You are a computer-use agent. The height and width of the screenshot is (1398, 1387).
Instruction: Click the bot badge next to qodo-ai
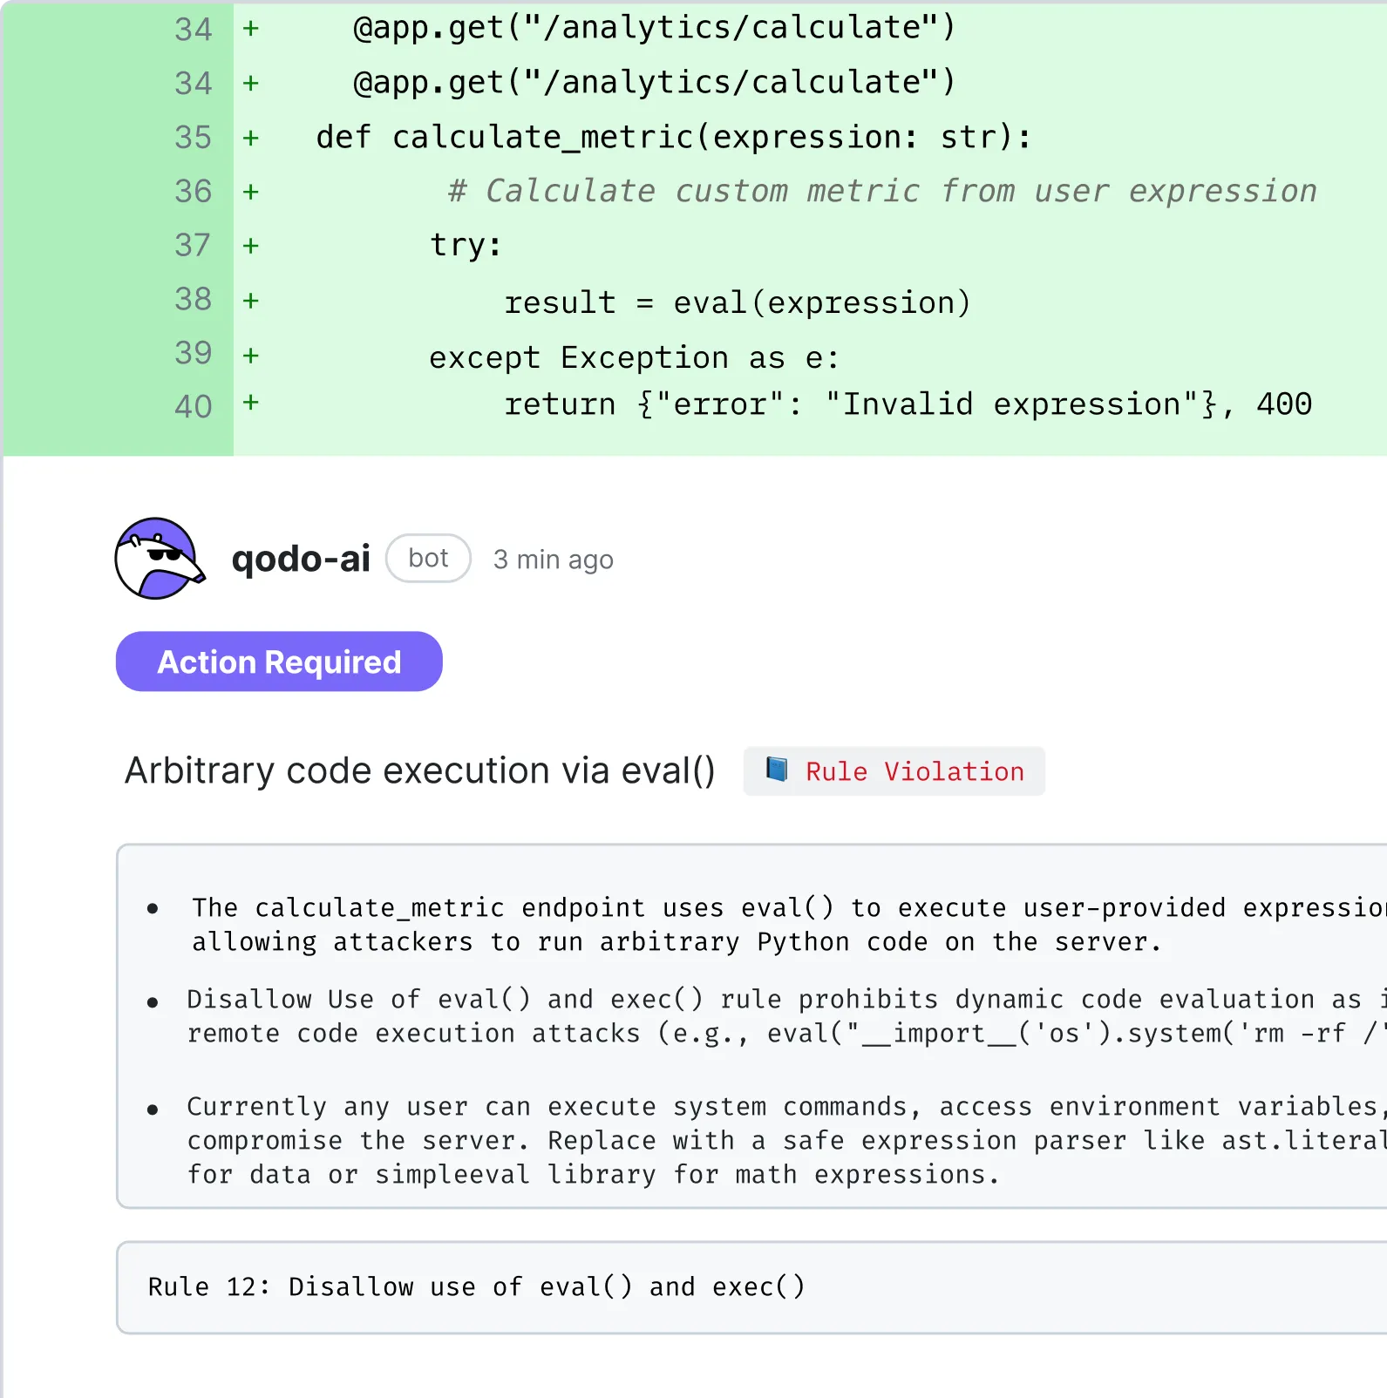(428, 559)
